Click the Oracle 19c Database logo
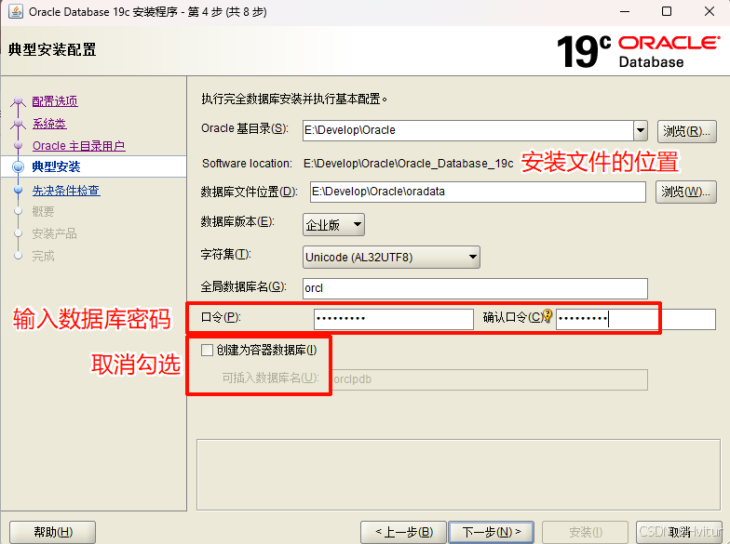Image resolution: width=730 pixels, height=544 pixels. [639, 51]
